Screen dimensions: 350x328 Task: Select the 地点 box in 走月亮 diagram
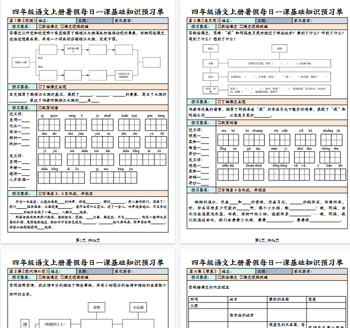tap(210, 49)
